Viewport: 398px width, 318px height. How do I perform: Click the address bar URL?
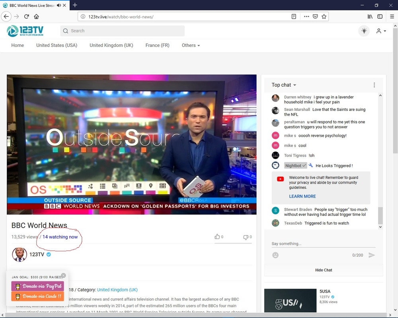tap(121, 17)
